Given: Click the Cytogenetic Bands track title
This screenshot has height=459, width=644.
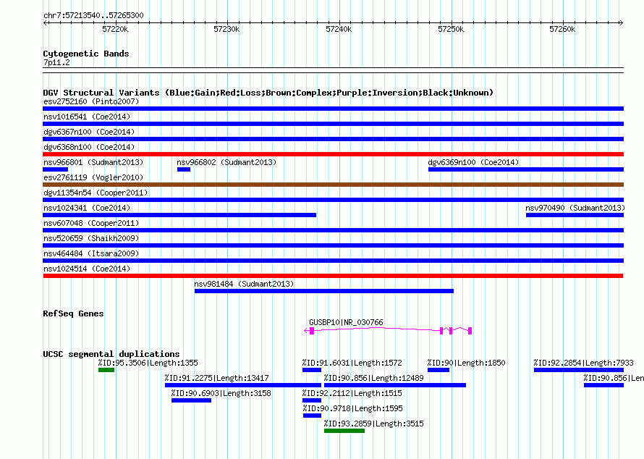Looking at the screenshot, I should [86, 54].
